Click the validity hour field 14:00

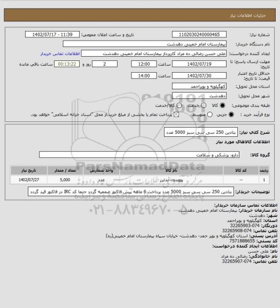[x=144, y=75]
